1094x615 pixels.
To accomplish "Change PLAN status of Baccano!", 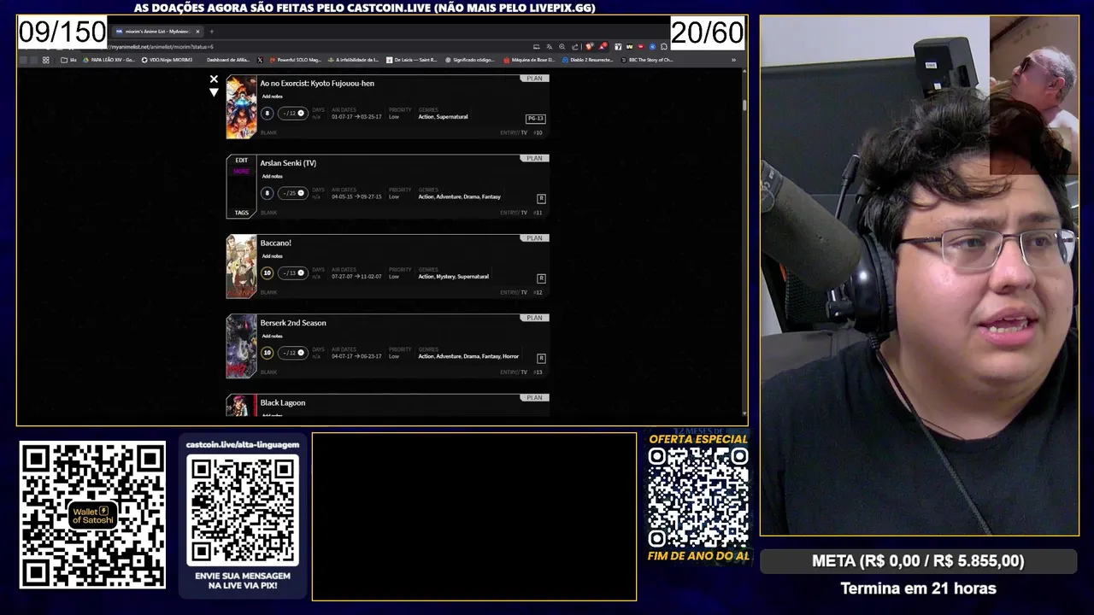I will tap(534, 237).
